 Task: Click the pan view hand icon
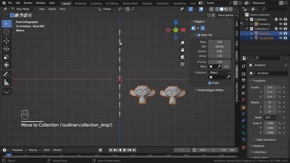(x=182, y=50)
